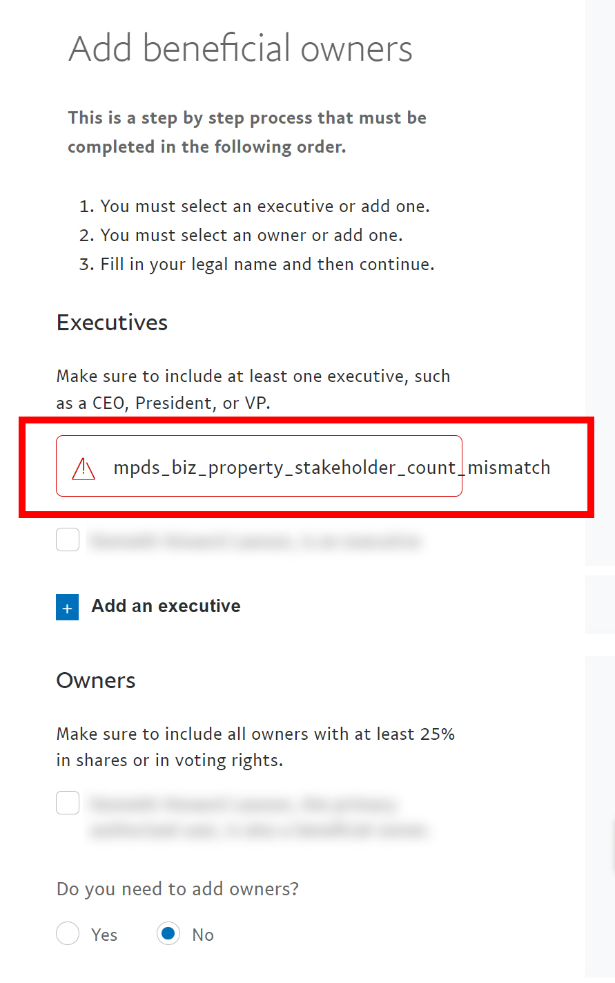Click the "Add beneficial owners" page heading
This screenshot has height=983, width=615.
coord(240,48)
